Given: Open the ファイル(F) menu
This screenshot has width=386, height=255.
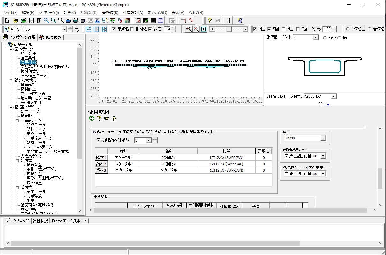Looking at the screenshot, I should point(10,13).
